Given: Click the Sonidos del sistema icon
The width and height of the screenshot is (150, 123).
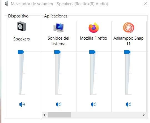Looking at the screenshot, I should (x=59, y=28).
